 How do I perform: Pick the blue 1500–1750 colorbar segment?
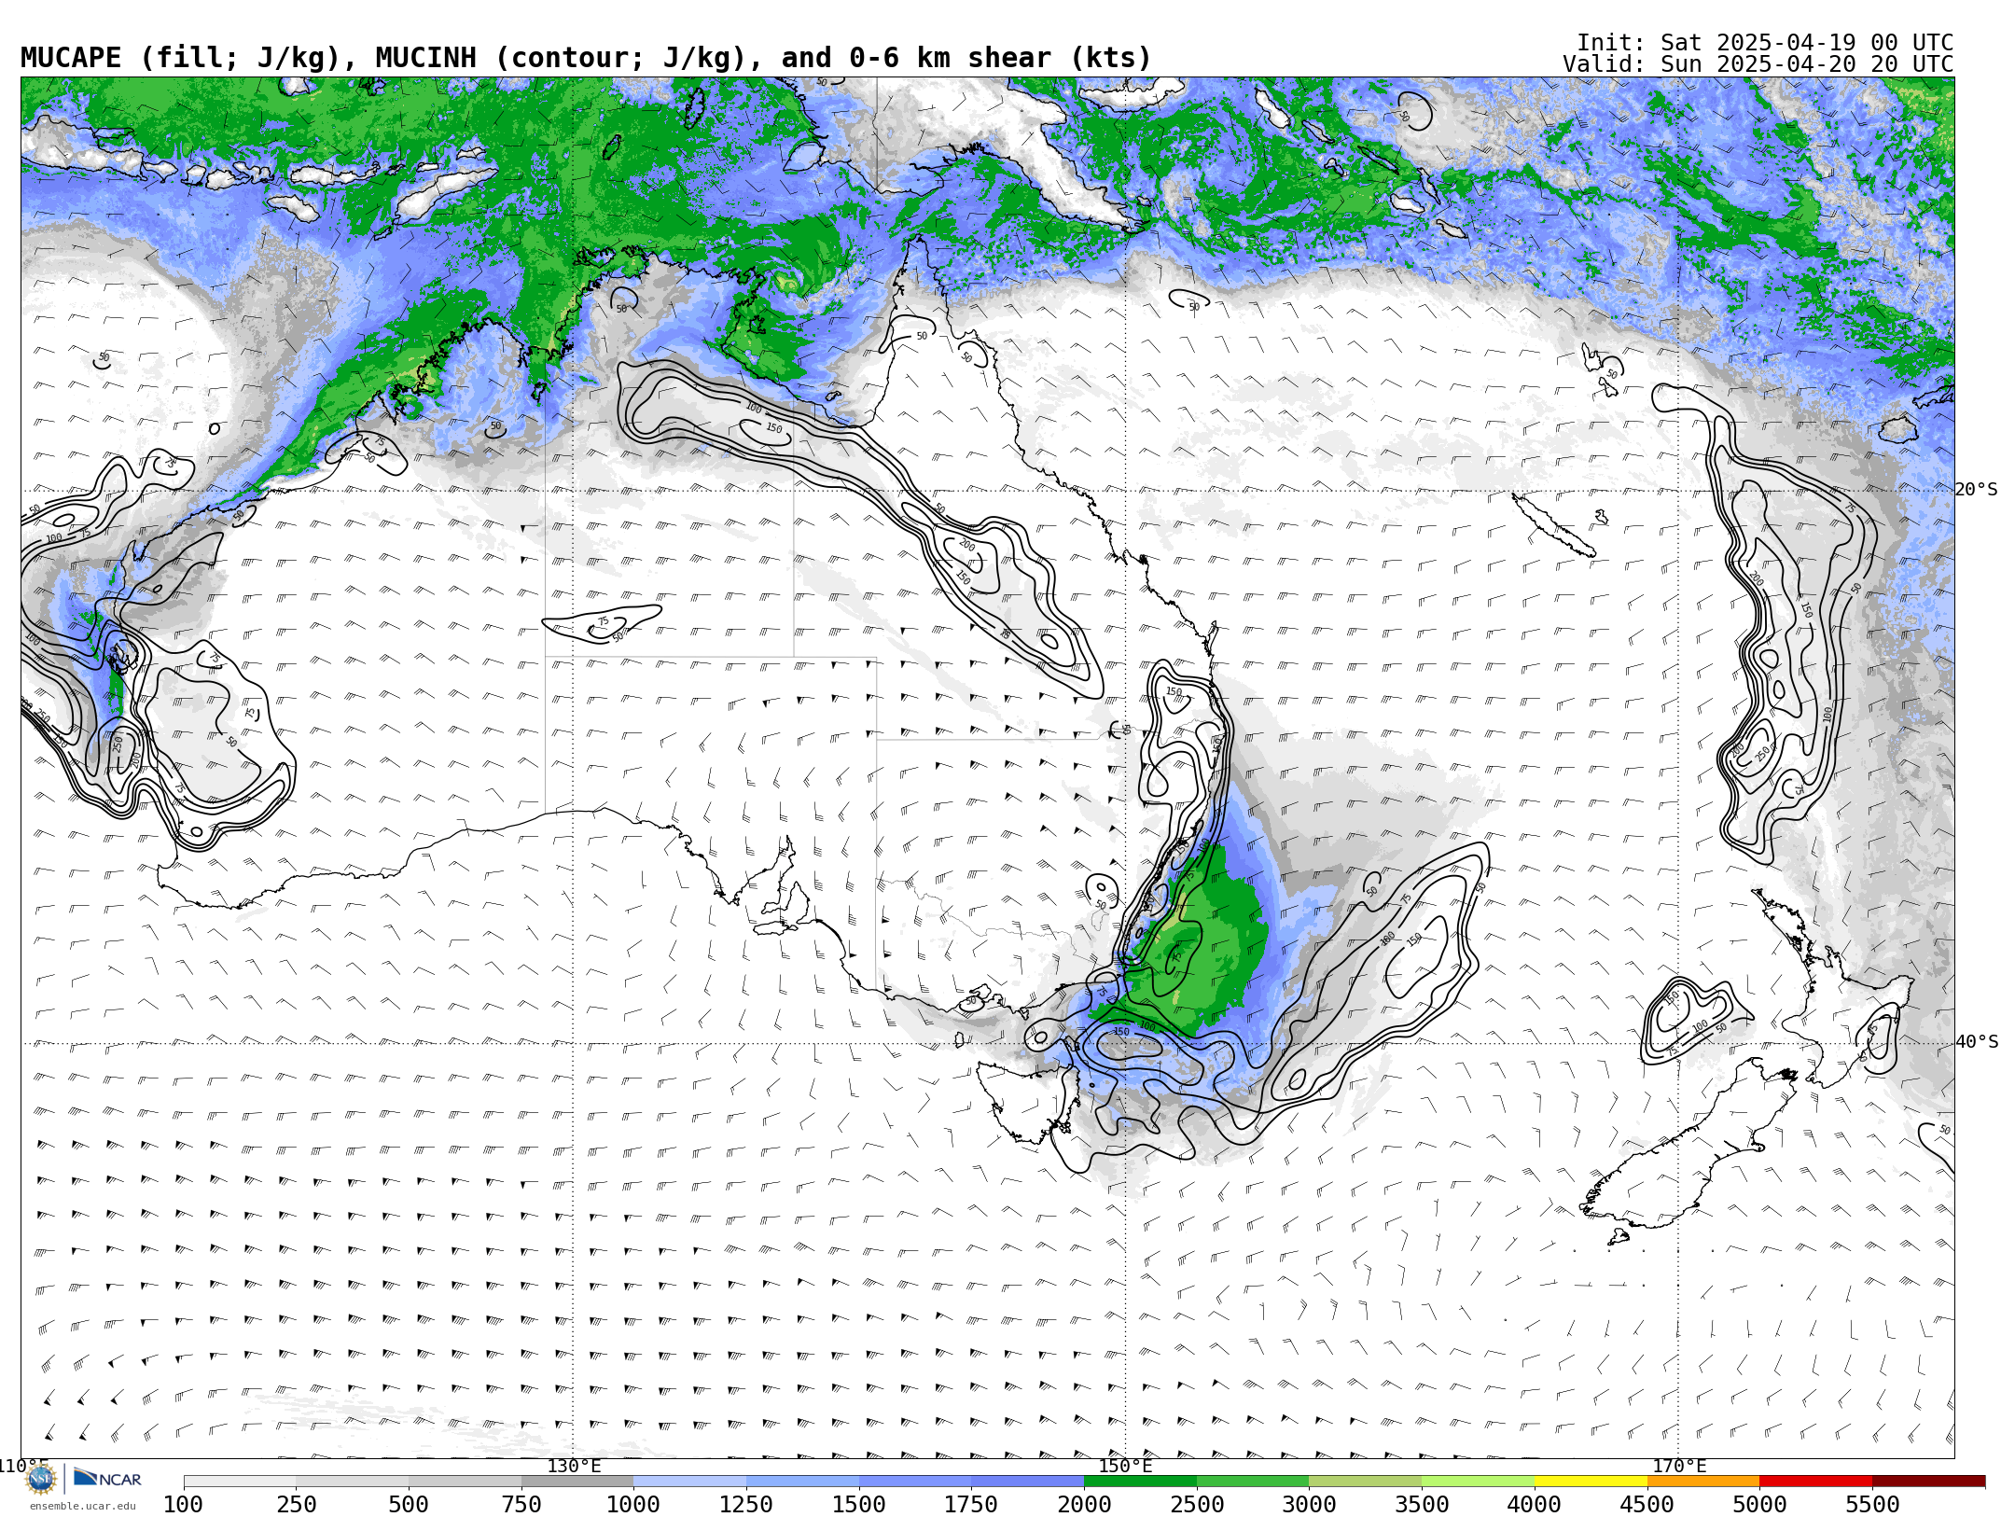coord(915,1482)
